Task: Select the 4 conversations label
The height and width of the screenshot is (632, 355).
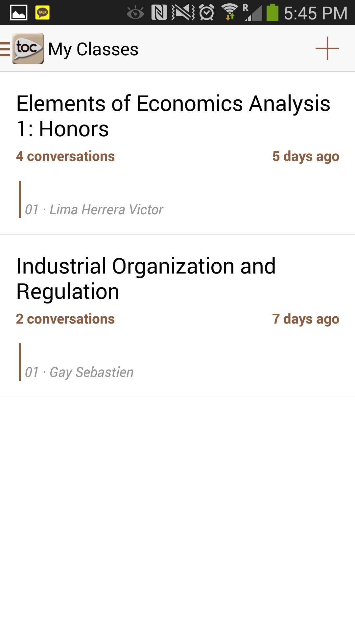Action: [65, 156]
